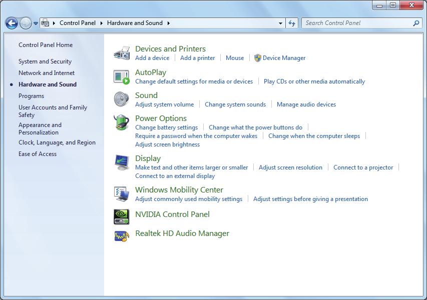Click Play CDs or other media automatically

[x=314, y=81]
